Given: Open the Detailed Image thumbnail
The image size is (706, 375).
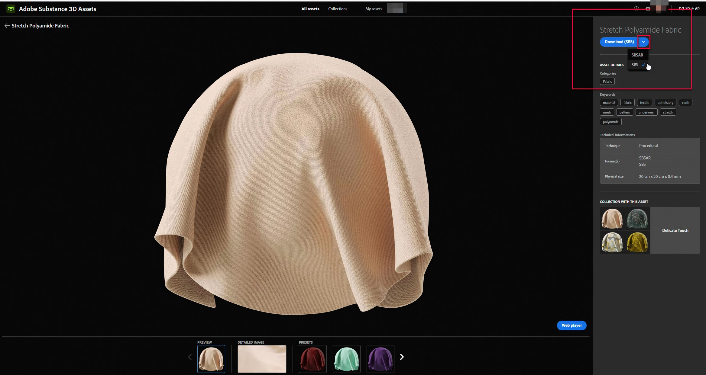Looking at the screenshot, I should 262,359.
